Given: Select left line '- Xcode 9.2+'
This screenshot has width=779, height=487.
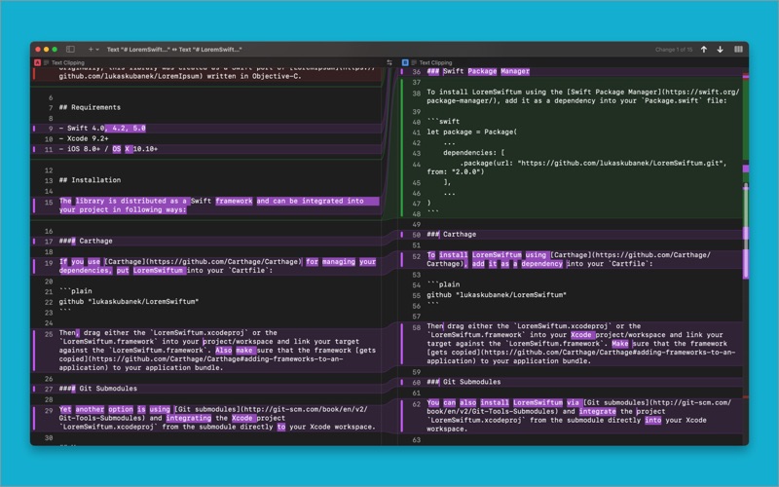Looking at the screenshot, I should (x=84, y=138).
